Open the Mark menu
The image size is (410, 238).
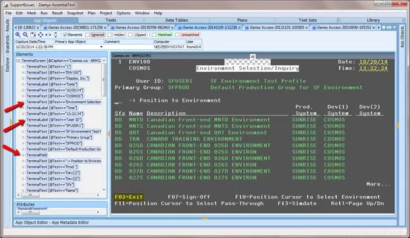click(32, 13)
